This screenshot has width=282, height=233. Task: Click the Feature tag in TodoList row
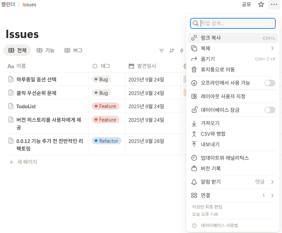106,106
